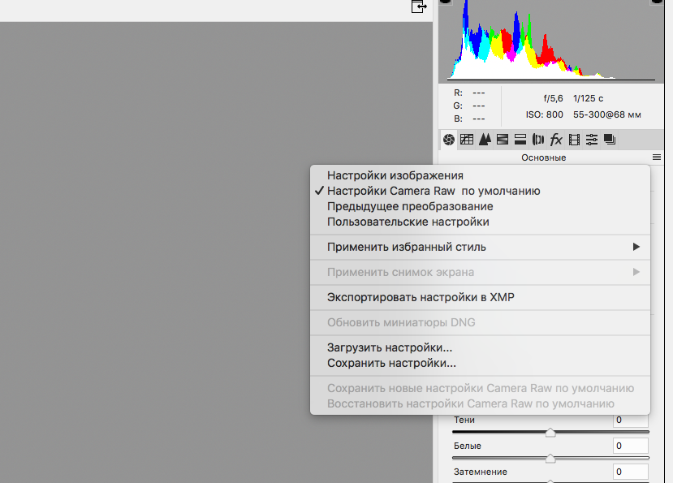
Task: Select the HSL / Grayscale panel icon
Action: point(503,140)
